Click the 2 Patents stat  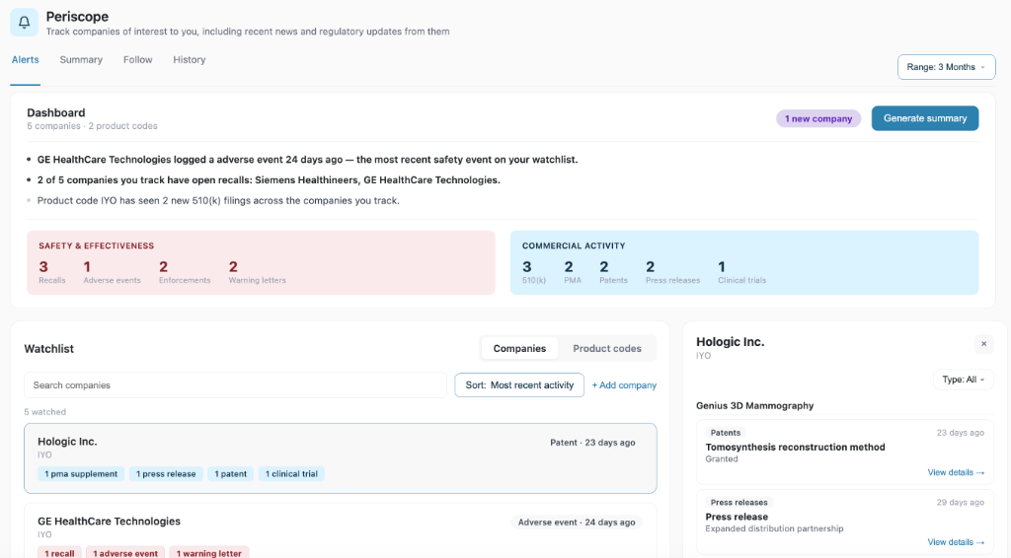pos(613,271)
